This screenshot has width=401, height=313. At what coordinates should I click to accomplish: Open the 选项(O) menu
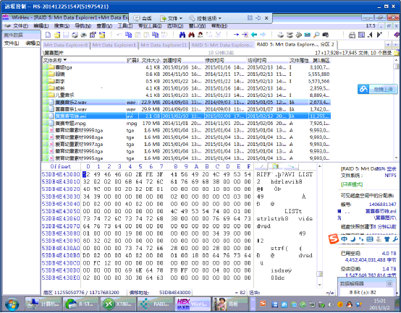coord(175,26)
